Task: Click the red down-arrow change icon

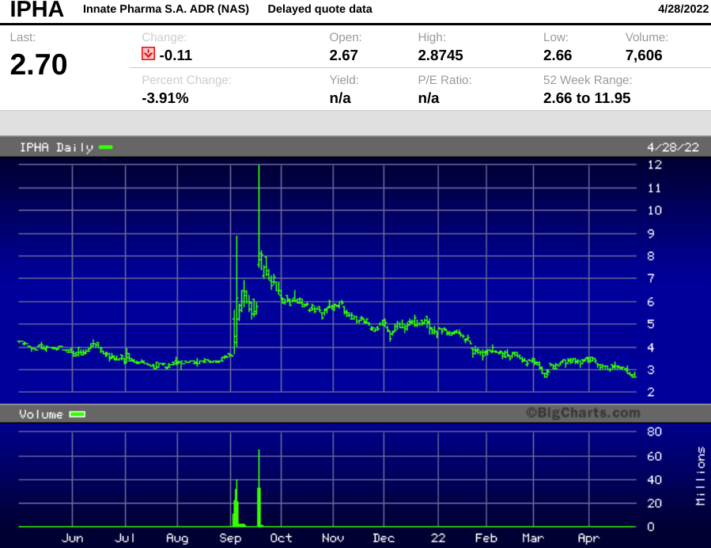Action: click(148, 54)
